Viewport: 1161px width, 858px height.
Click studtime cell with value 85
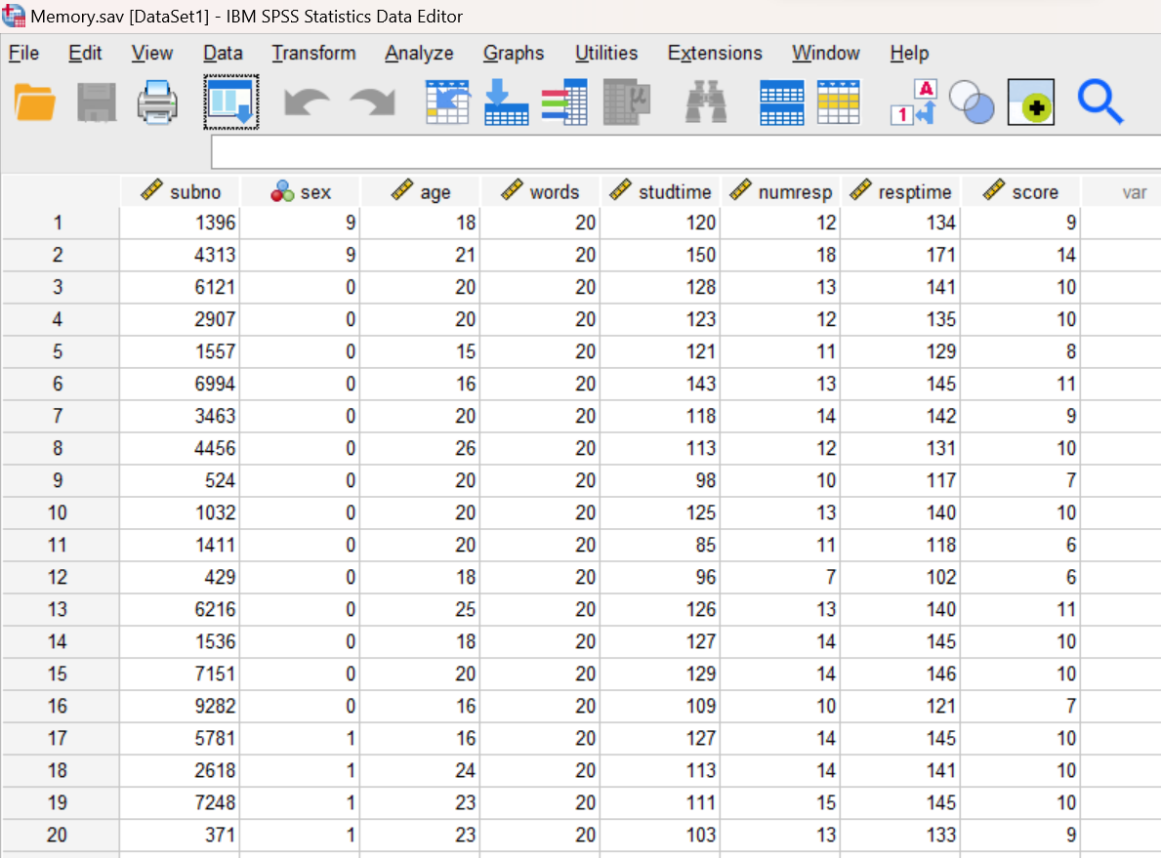[x=660, y=545]
